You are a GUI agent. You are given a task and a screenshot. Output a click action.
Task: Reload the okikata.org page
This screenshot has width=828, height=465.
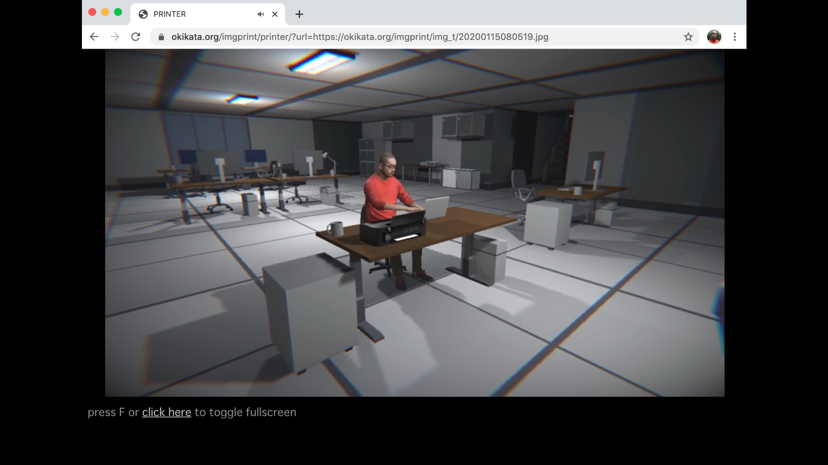(135, 37)
